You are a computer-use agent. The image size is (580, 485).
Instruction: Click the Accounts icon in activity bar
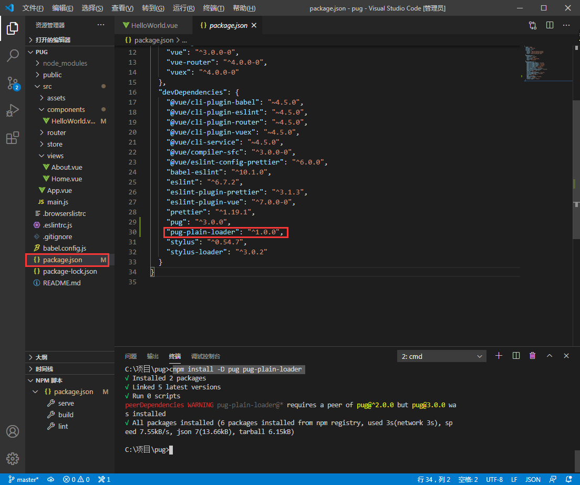coord(13,431)
